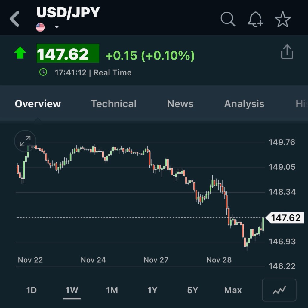The width and height of the screenshot is (308, 308).
Task: Open the News tab
Action: (180, 104)
